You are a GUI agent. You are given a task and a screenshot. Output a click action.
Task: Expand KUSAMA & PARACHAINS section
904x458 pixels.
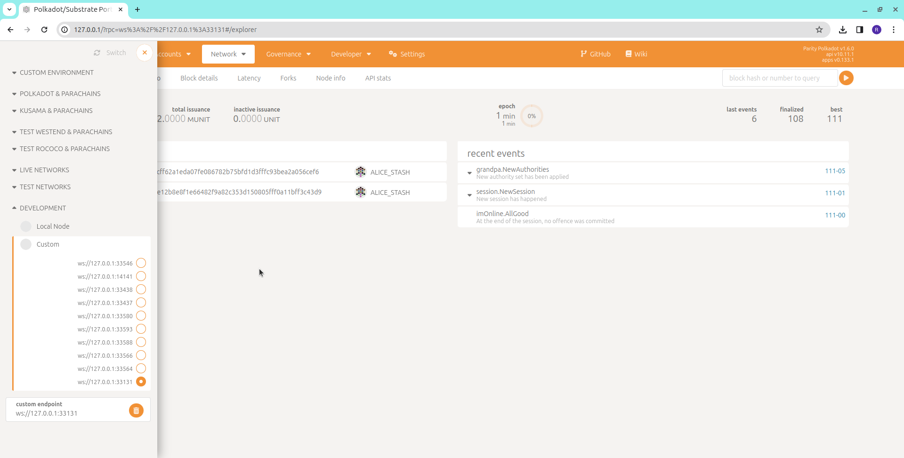52,111
